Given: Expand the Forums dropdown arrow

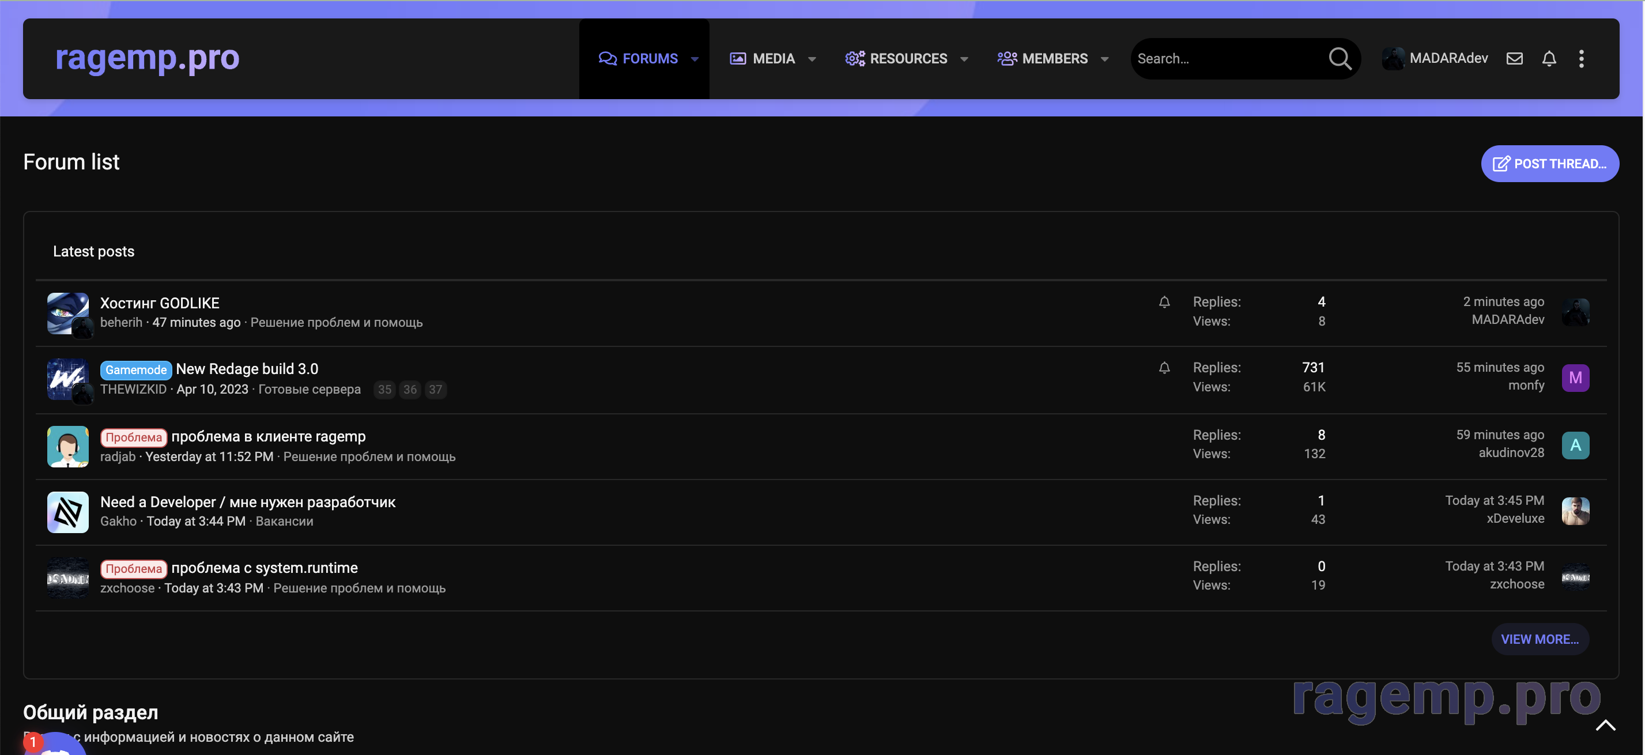Looking at the screenshot, I should click(x=695, y=59).
